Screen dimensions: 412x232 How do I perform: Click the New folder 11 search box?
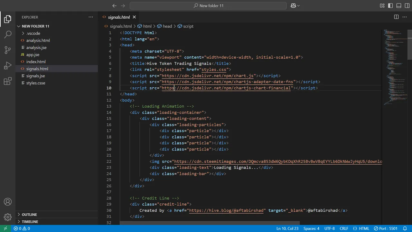[208, 5]
